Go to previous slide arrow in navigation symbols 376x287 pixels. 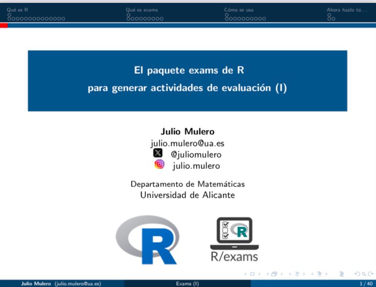[245, 274]
